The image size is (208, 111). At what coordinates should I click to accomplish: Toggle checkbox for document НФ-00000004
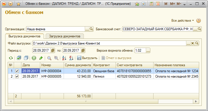pyautogui.click(x=17, y=71)
